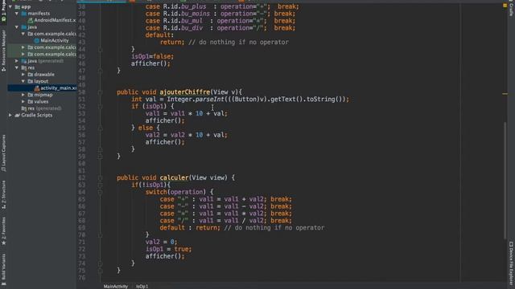Click the isOp1 breadcrumb

[142, 287]
